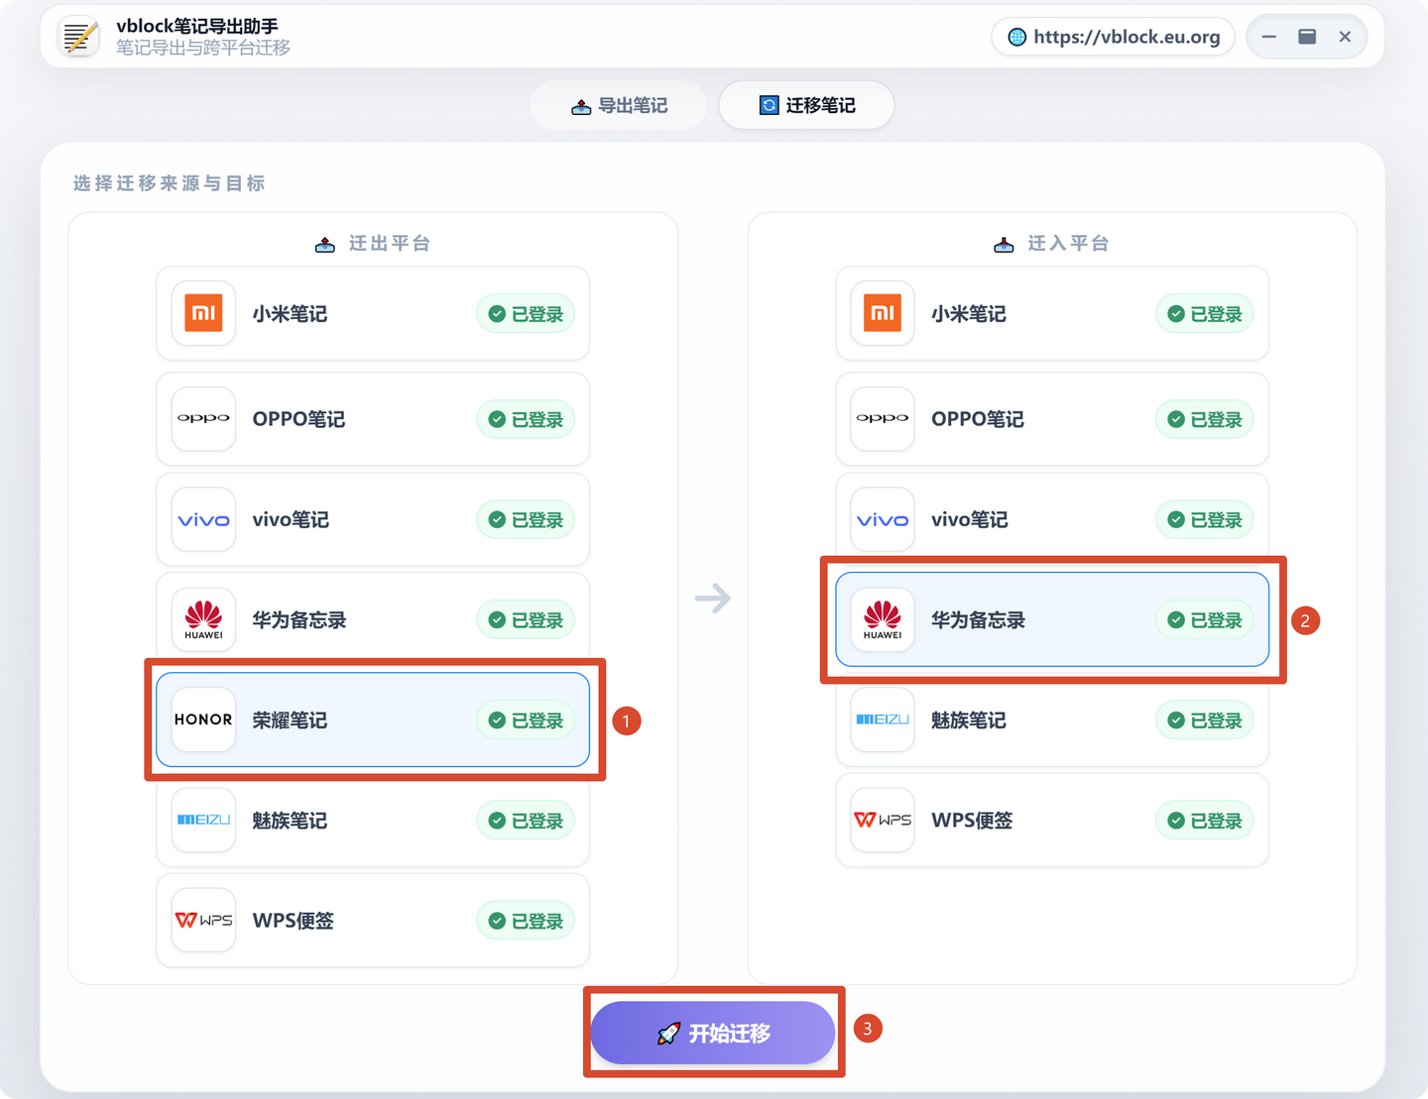Click the 迁出平台 header upload icon
This screenshot has height=1099, width=1428.
click(x=325, y=244)
